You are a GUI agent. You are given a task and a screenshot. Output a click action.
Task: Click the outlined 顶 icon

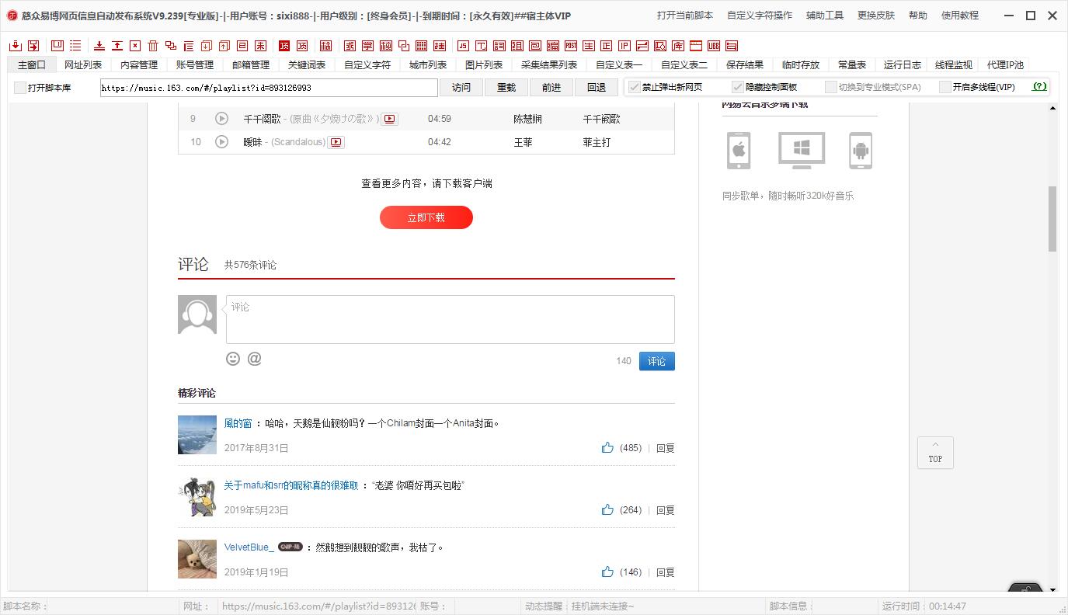point(302,46)
